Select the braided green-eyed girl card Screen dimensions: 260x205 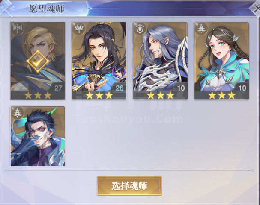point(222,61)
